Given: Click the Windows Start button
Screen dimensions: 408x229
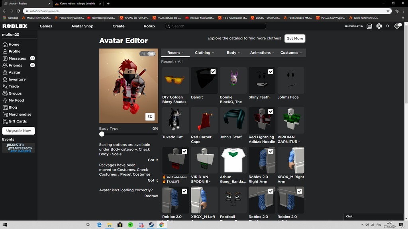Looking at the screenshot, I should pyautogui.click(x=5, y=225).
